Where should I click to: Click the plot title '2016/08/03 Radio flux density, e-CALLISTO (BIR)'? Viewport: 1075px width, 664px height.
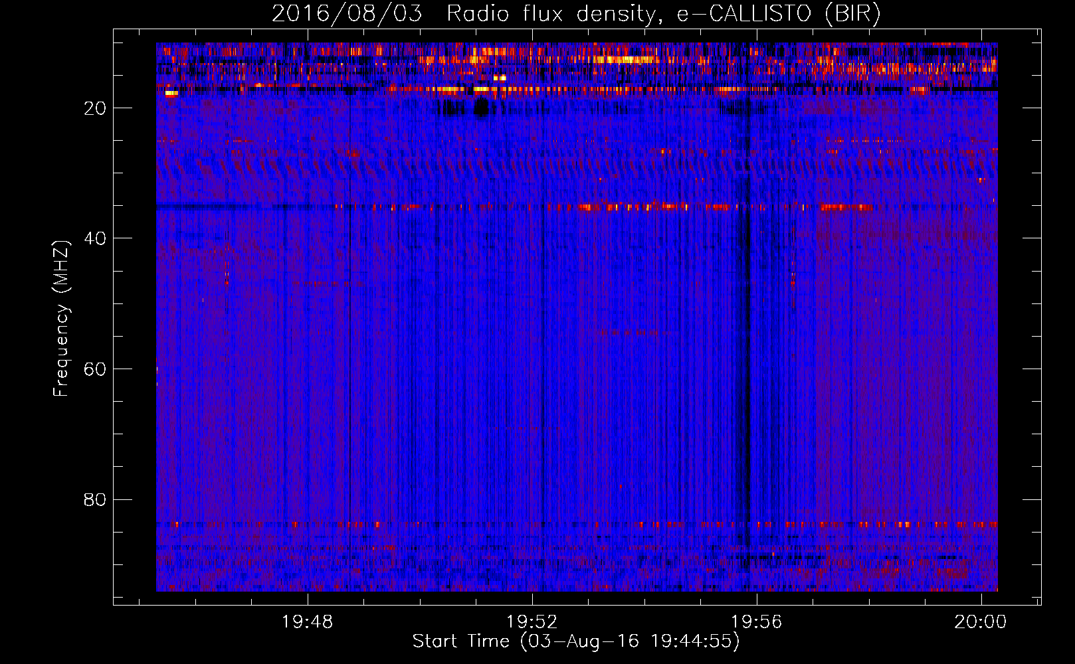576,13
